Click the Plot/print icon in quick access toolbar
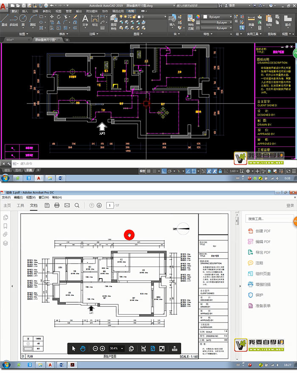Image resolution: width=297 pixels, height=373 pixels. point(46,5)
